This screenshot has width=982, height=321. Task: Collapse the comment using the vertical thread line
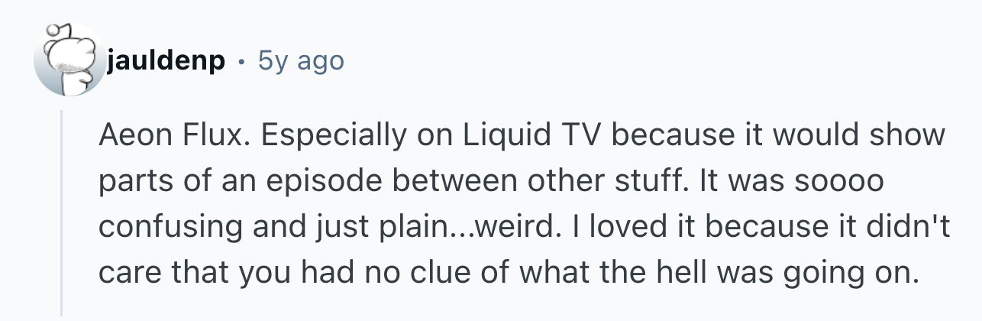click(63, 211)
